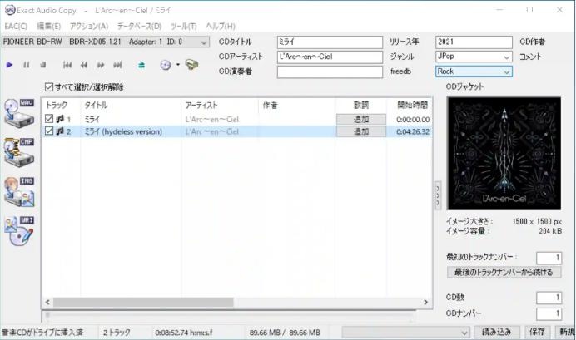Open the データベース(D) menu
Image resolution: width=576 pixels, height=340 pixels.
pyautogui.click(x=139, y=26)
